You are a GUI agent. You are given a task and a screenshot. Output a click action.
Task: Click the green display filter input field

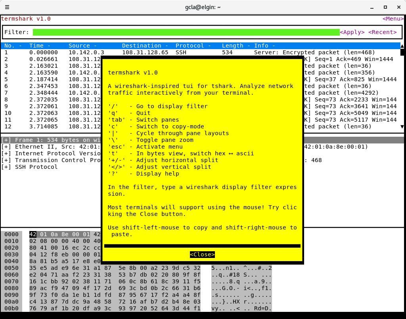(186, 32)
